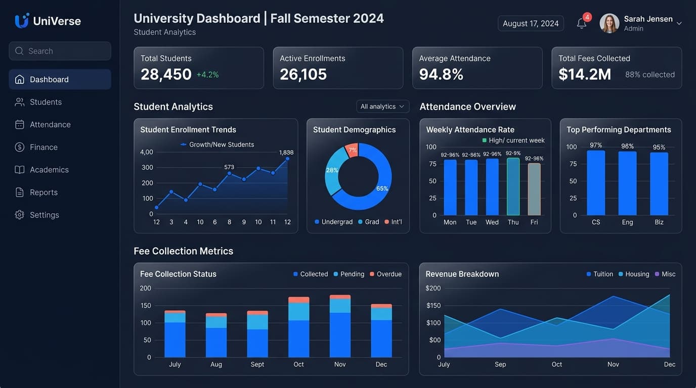Screen dimensions: 696x388
Task: Select the Total Students card
Action: coord(199,68)
